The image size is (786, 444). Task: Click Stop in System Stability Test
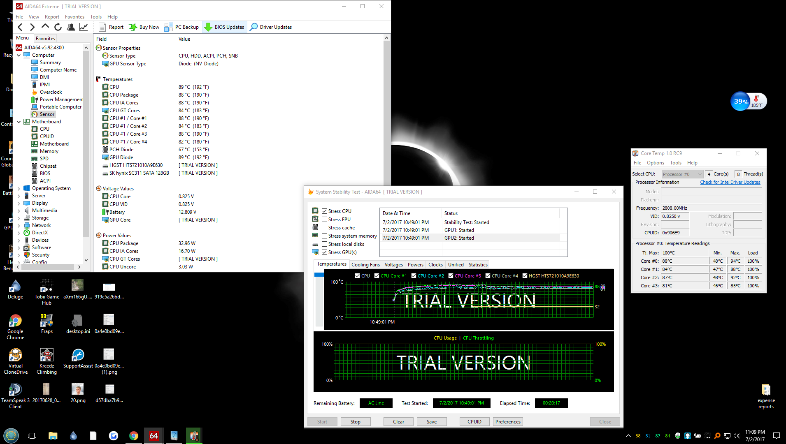coord(355,422)
